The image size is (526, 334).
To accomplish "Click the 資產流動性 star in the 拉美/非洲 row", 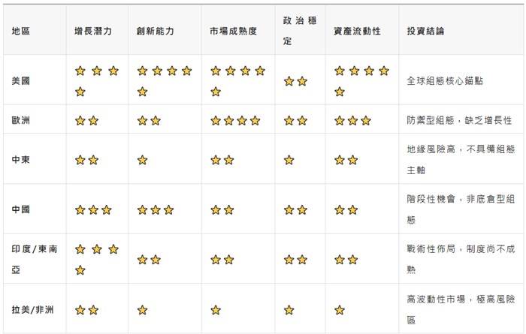I will [339, 309].
